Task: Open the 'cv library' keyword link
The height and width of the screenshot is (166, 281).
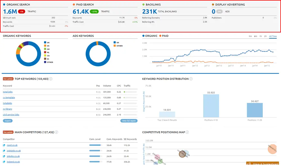Action: tap(8, 109)
